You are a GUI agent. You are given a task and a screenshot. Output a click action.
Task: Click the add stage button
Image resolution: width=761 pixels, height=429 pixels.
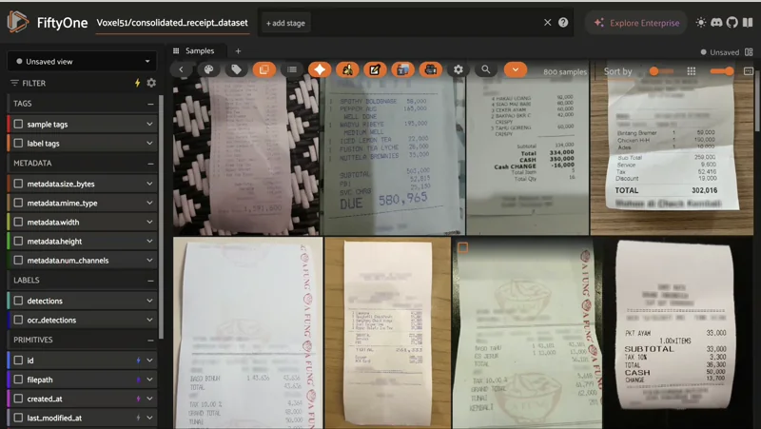(284, 23)
